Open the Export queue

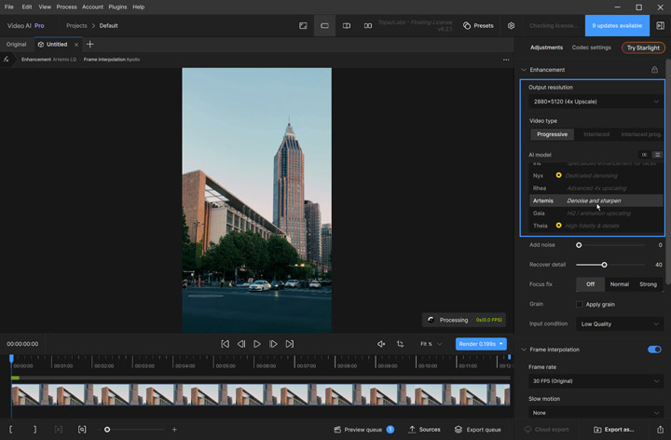point(477,430)
